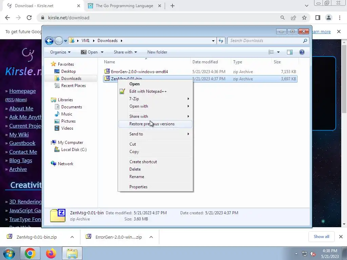Click the Windows Start orb

9,253
